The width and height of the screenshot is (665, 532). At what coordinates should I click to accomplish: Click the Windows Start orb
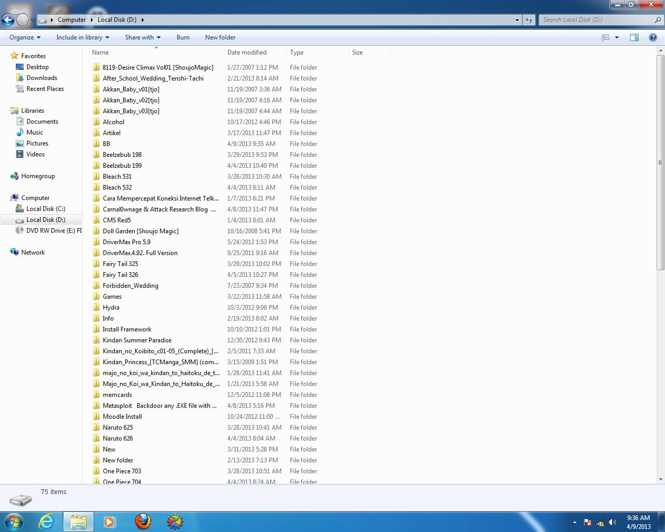click(x=14, y=522)
